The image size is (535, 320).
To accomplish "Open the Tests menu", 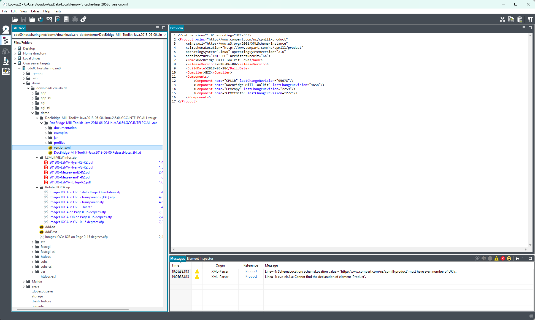I will click(58, 11).
